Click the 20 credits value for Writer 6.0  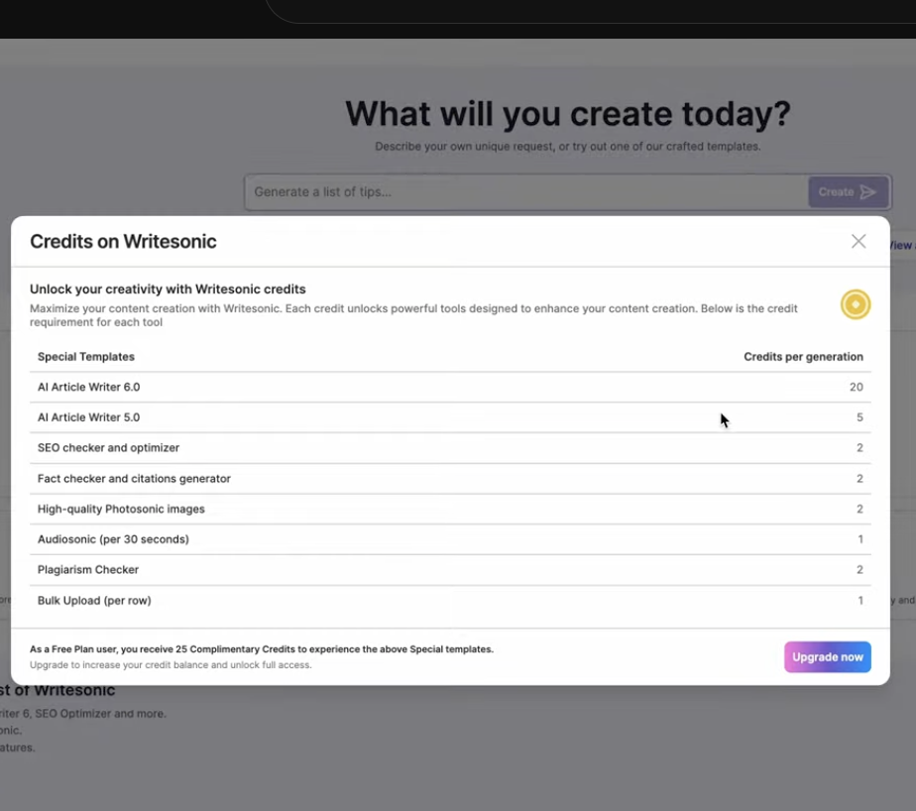[x=856, y=387]
